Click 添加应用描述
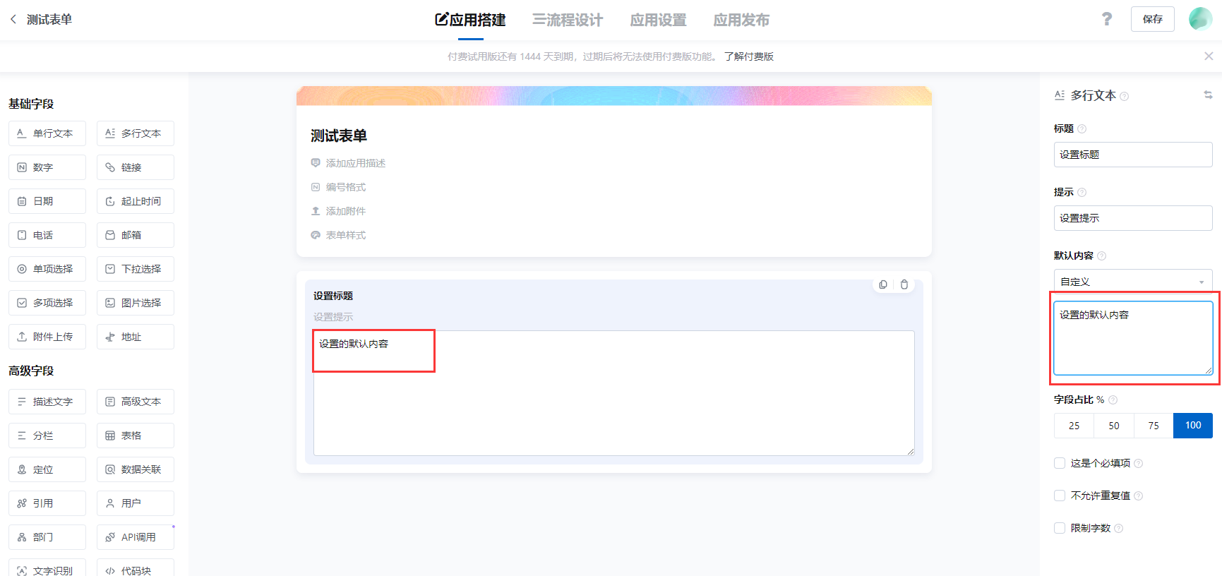 348,163
